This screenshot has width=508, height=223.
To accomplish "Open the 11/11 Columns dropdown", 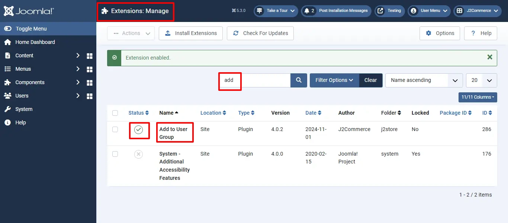I will pyautogui.click(x=478, y=97).
